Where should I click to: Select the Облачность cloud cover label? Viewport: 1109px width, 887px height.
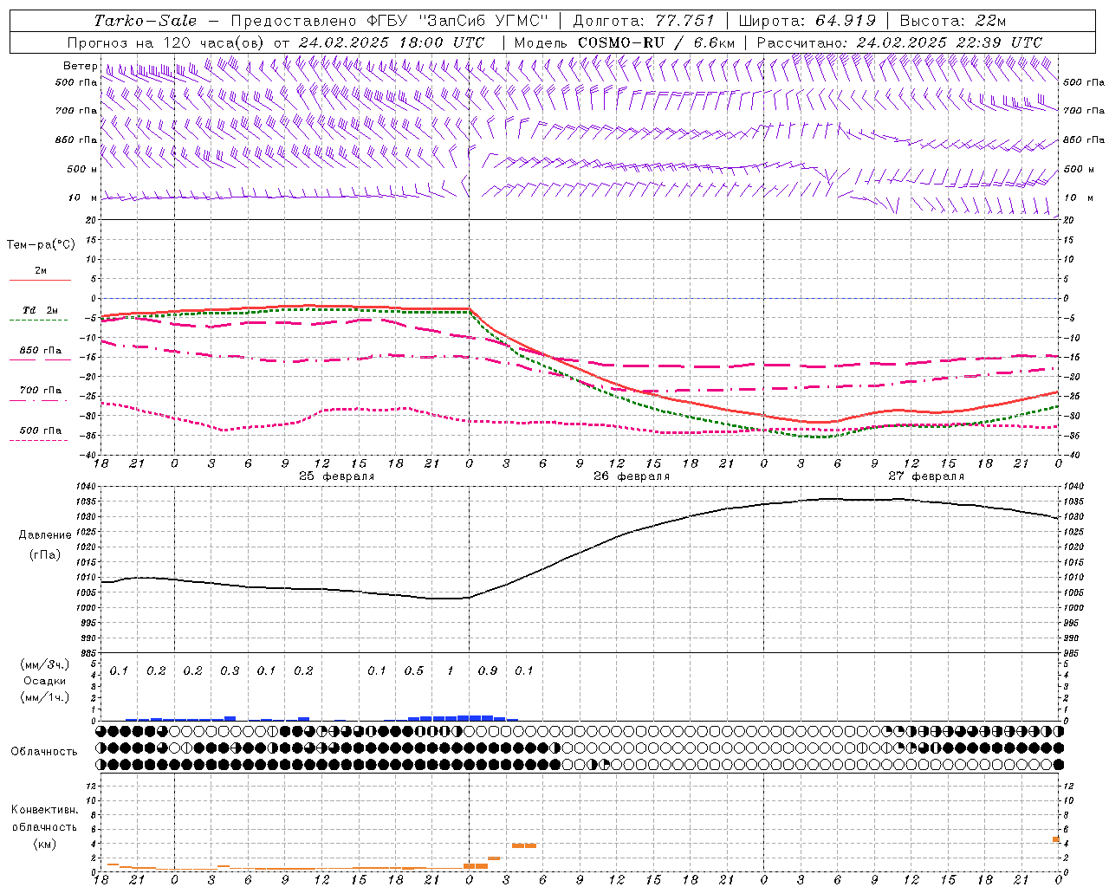(44, 751)
